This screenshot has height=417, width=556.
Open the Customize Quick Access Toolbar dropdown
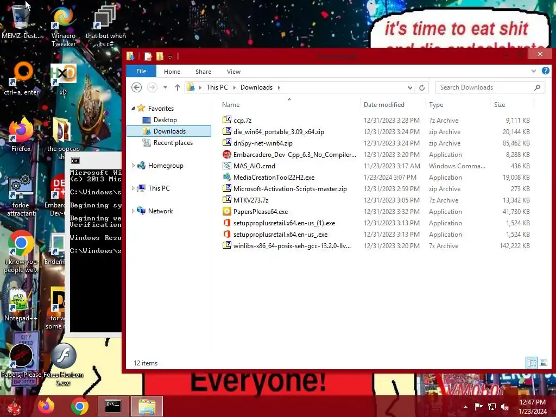coord(170,56)
